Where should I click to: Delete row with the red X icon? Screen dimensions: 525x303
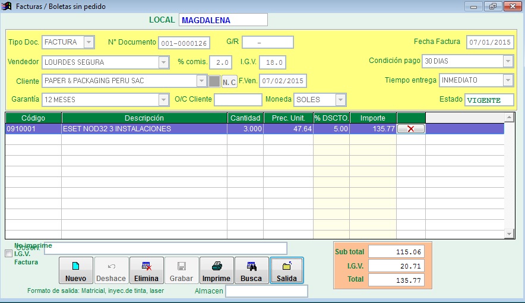point(410,129)
